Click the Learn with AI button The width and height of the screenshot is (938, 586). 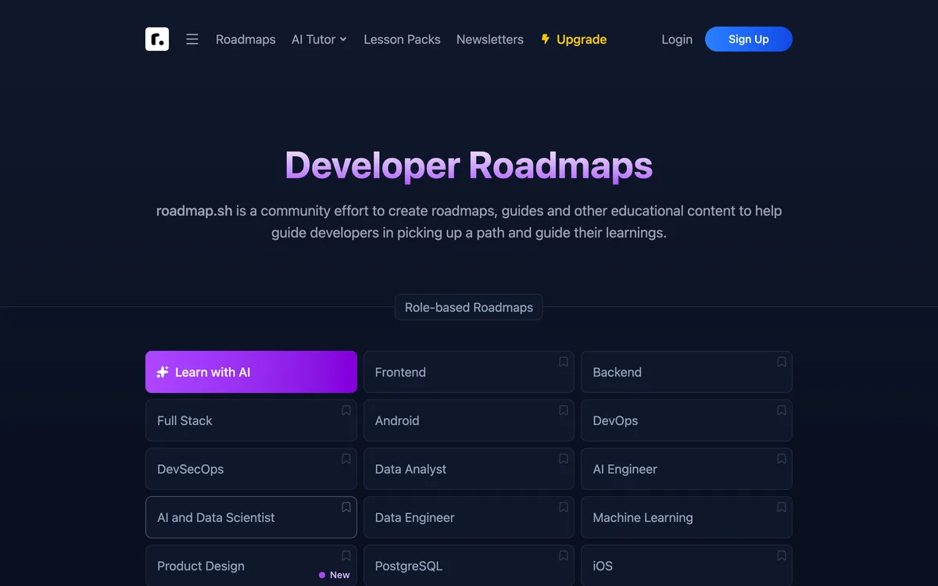click(x=251, y=372)
